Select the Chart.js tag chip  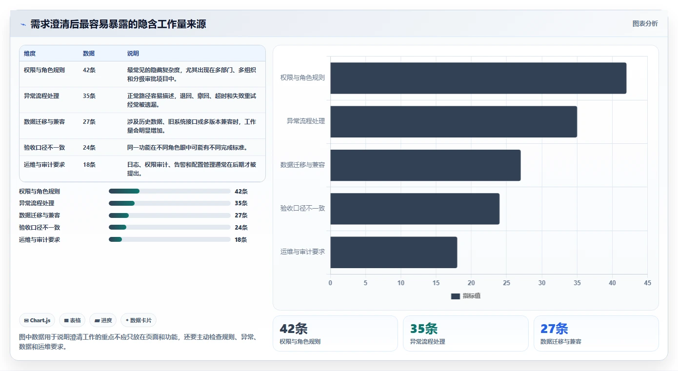tap(37, 320)
